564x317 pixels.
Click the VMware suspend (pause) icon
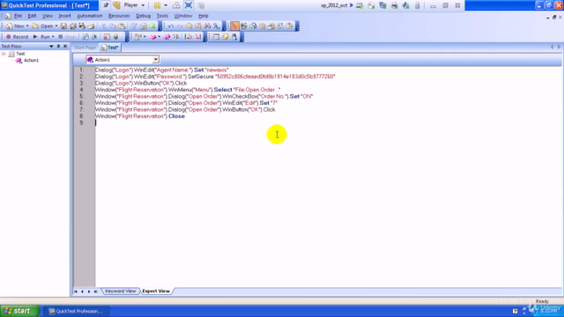157,5
